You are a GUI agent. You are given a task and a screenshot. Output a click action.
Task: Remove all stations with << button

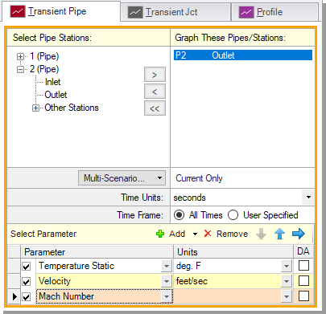tap(155, 108)
